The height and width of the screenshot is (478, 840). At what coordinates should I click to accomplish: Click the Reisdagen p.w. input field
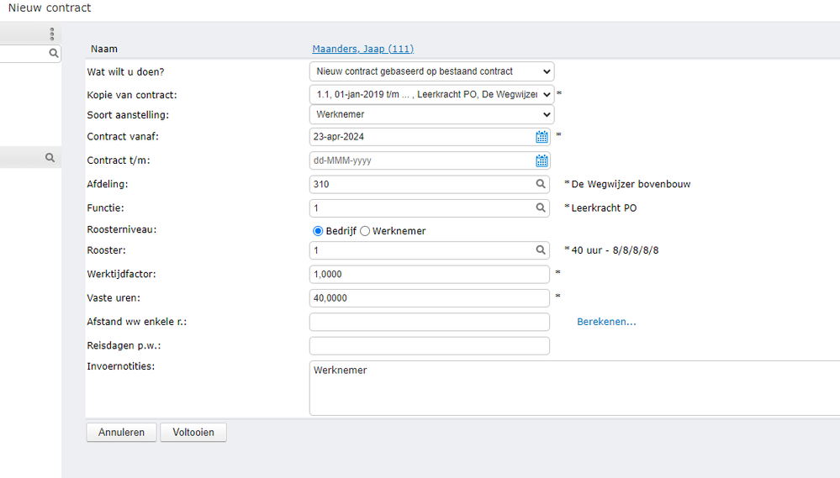[x=429, y=346]
